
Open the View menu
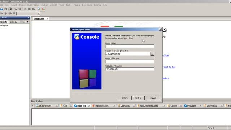point(7,5)
